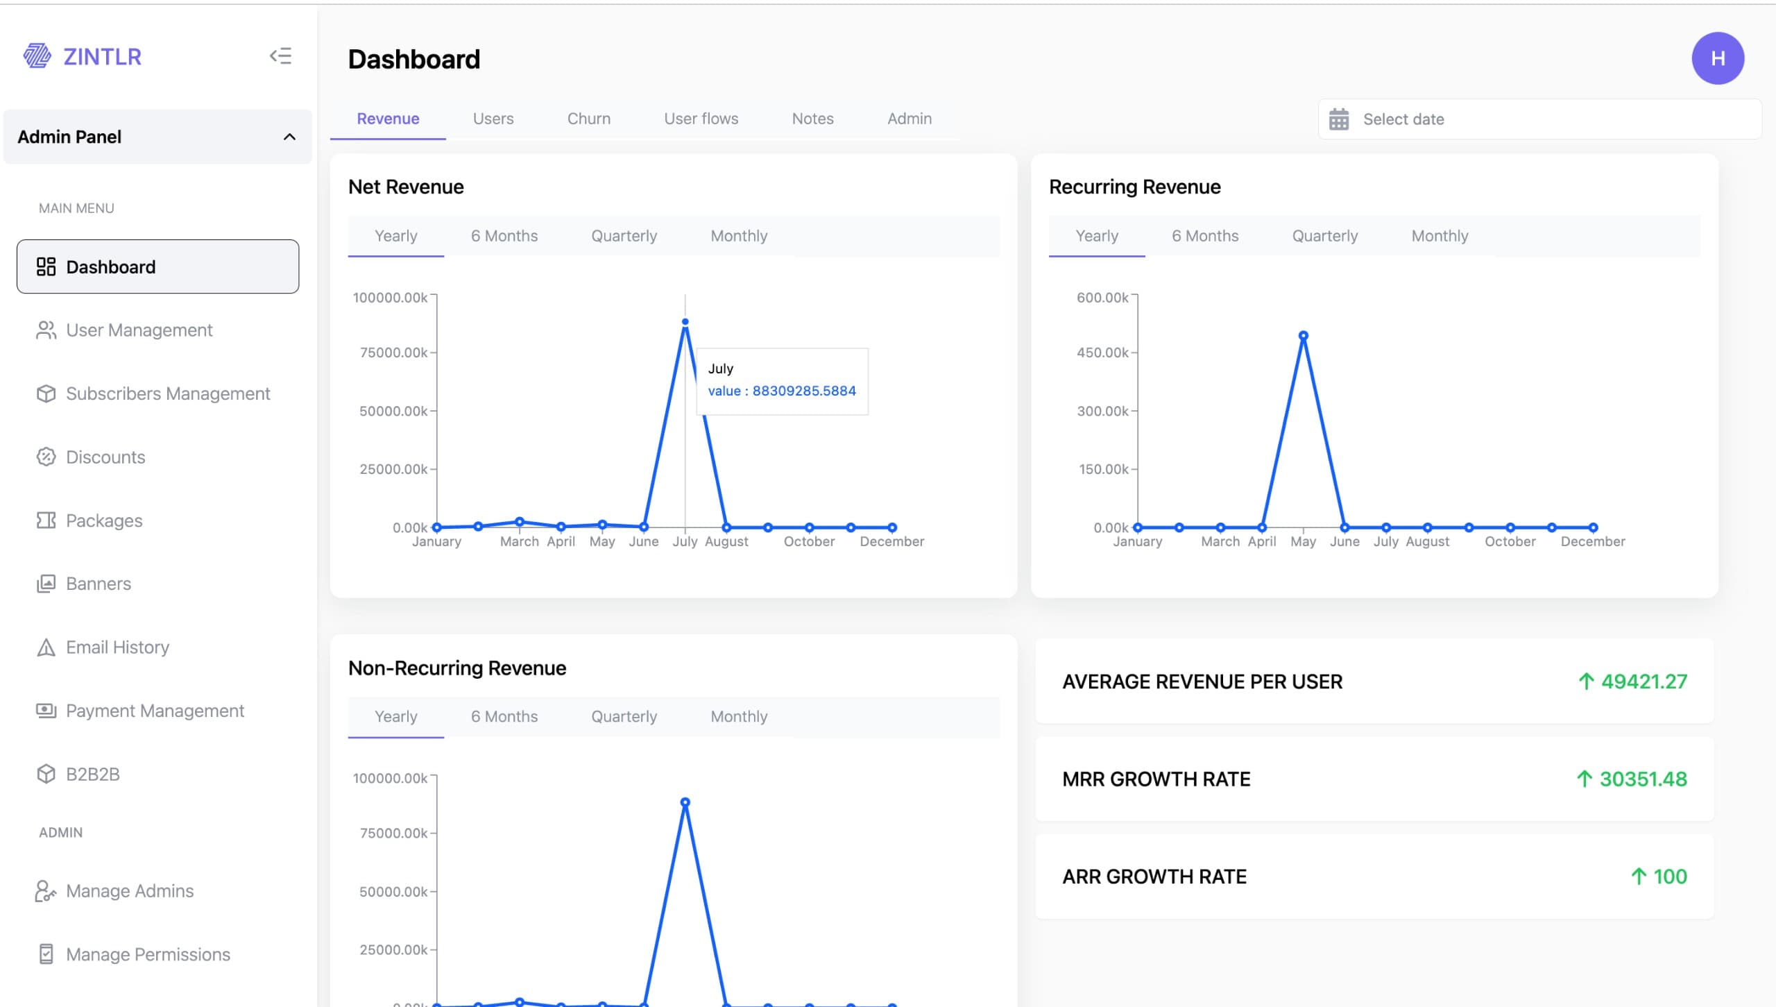Open the User flows tab
Screen dimensions: 1776x1007
click(x=701, y=118)
